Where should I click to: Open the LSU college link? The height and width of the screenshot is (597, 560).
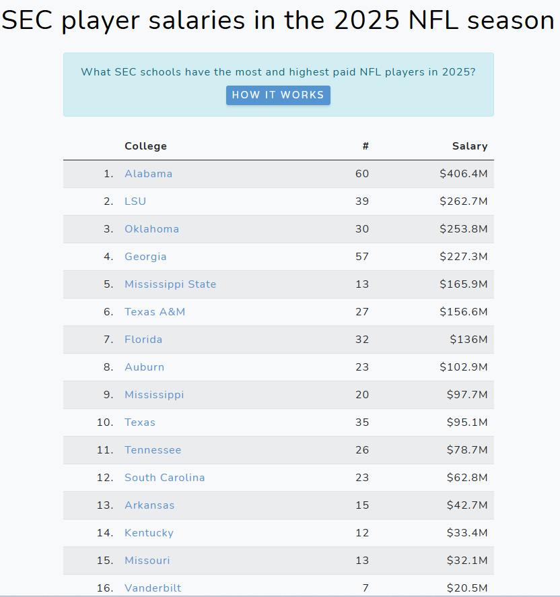pos(135,201)
